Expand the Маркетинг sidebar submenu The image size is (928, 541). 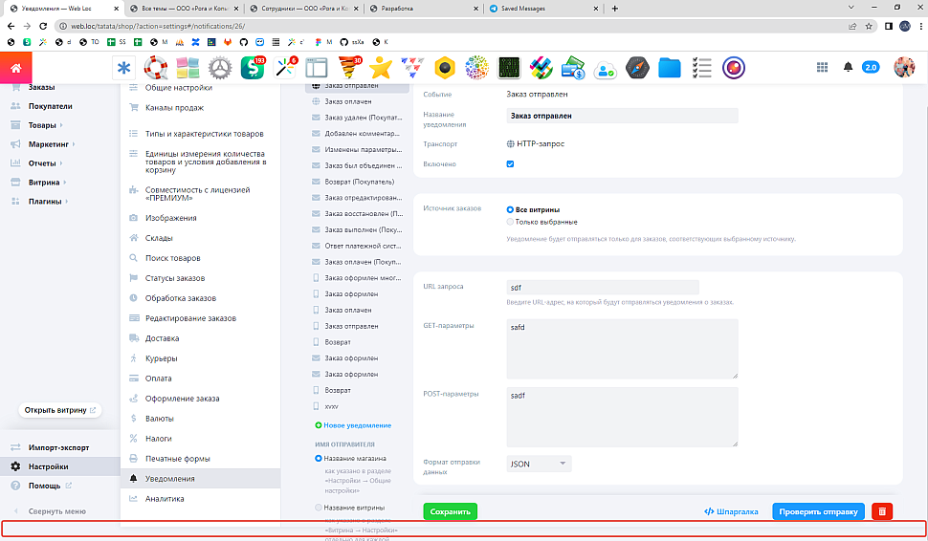click(75, 144)
